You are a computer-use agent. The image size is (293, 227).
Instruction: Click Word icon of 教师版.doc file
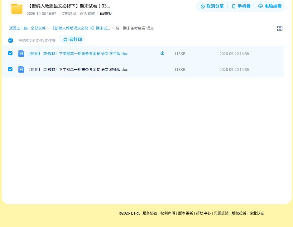[21, 69]
